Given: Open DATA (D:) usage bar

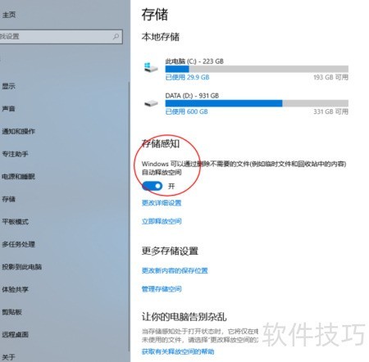Looking at the screenshot, I should pyautogui.click(x=257, y=103).
